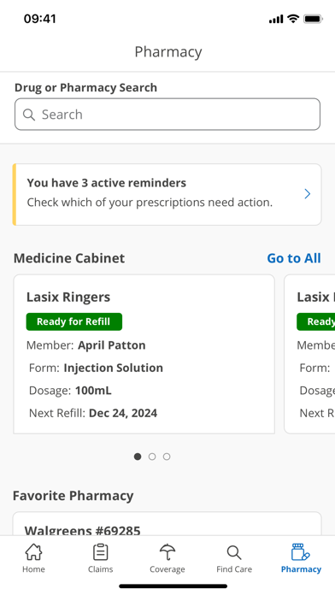Viewport: 335px width, 595px height.
Task: Tap the battery status icon
Action: tap(313, 19)
